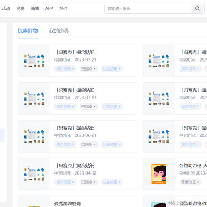Click 填写信息 in right column second card

pyautogui.click(x=190, y=107)
